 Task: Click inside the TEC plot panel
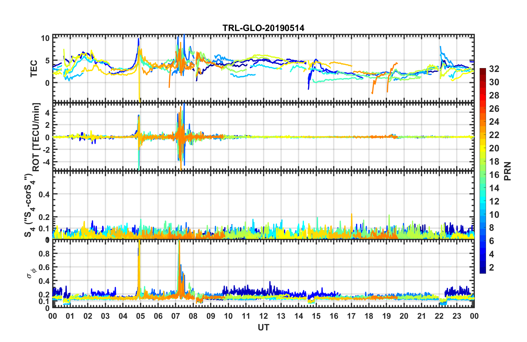tap(263, 68)
